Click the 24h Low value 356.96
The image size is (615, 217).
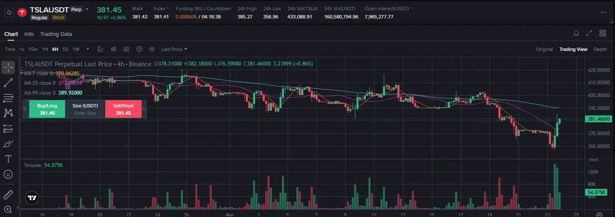click(271, 17)
